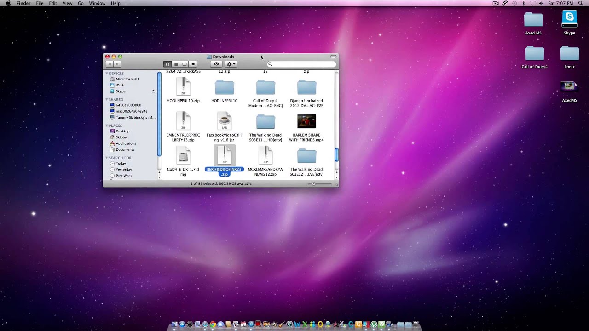Select EMNEMTRLERPRKCLBRTY13.zip file icon

point(183,121)
